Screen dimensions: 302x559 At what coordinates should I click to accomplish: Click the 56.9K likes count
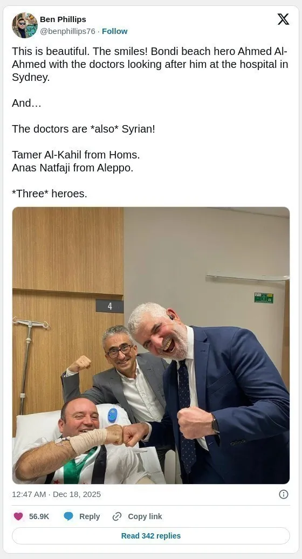point(39,516)
